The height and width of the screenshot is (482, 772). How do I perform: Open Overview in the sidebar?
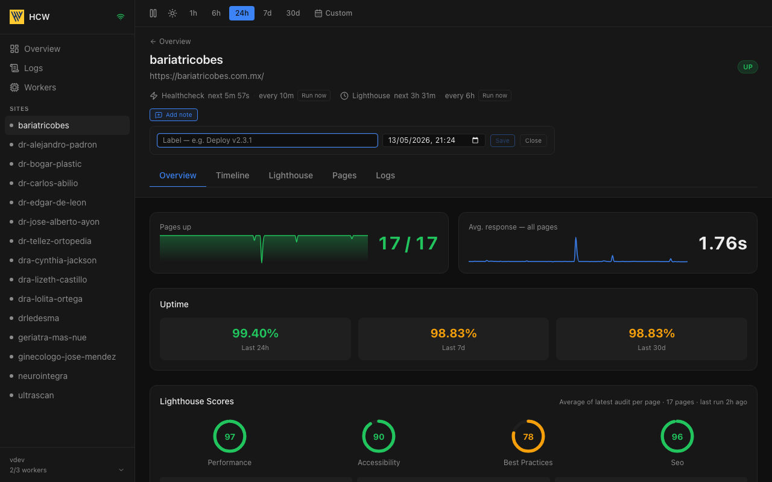(68, 49)
